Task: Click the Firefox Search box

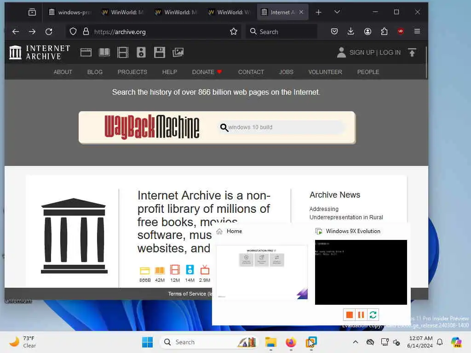Action: tap(281, 32)
